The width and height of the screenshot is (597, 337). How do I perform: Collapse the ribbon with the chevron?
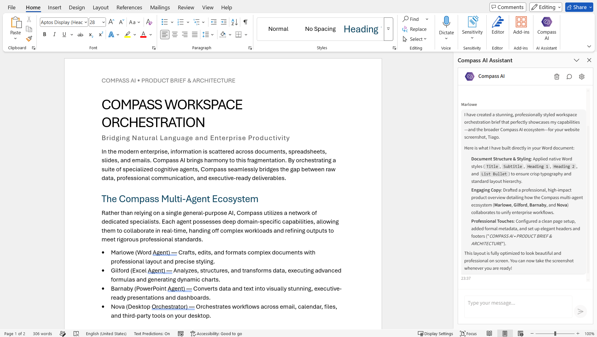click(x=589, y=46)
